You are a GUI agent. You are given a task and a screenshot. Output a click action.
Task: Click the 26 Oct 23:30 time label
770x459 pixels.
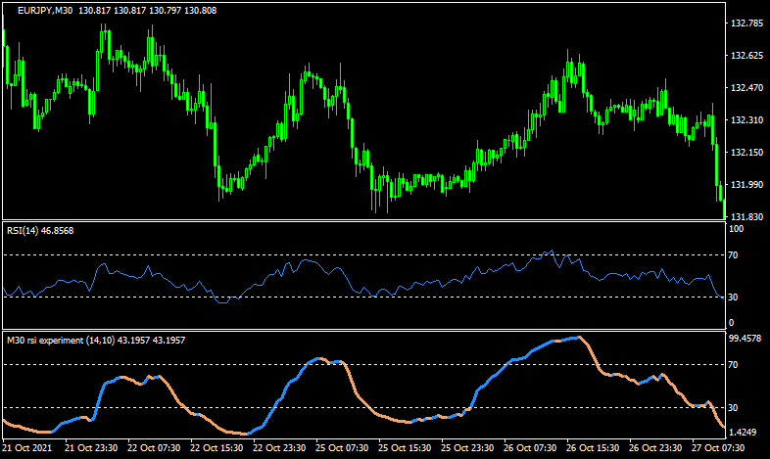655,447
